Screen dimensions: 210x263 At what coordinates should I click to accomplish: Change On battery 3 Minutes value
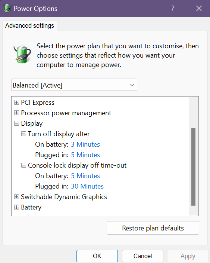coord(85,144)
